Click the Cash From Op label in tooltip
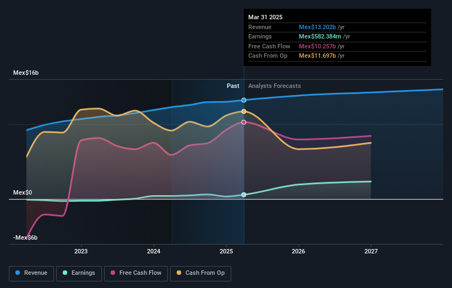This screenshot has height=288, width=452. coord(268,56)
